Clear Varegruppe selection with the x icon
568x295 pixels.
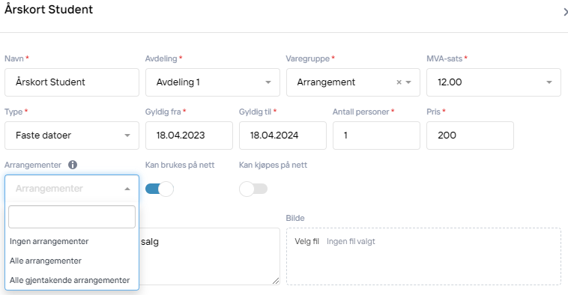(x=399, y=82)
